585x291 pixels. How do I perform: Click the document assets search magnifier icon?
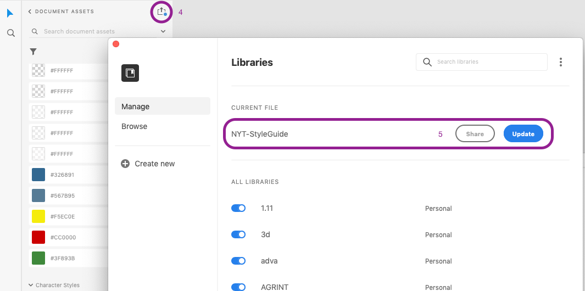[35, 31]
